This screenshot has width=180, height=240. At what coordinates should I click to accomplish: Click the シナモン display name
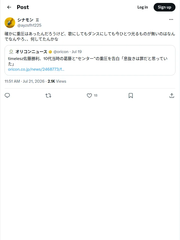(x=25, y=20)
